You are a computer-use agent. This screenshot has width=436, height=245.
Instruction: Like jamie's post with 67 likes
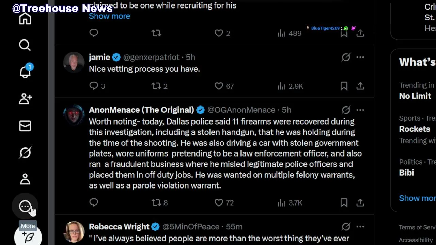tap(219, 86)
